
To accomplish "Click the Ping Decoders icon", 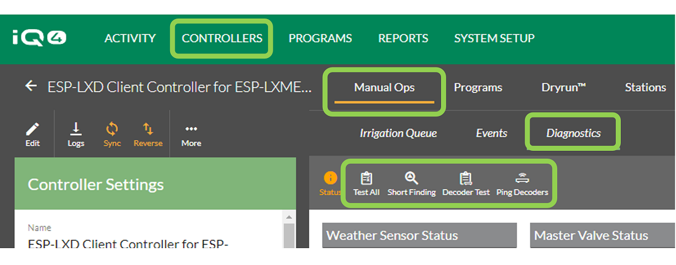I will coord(522,183).
